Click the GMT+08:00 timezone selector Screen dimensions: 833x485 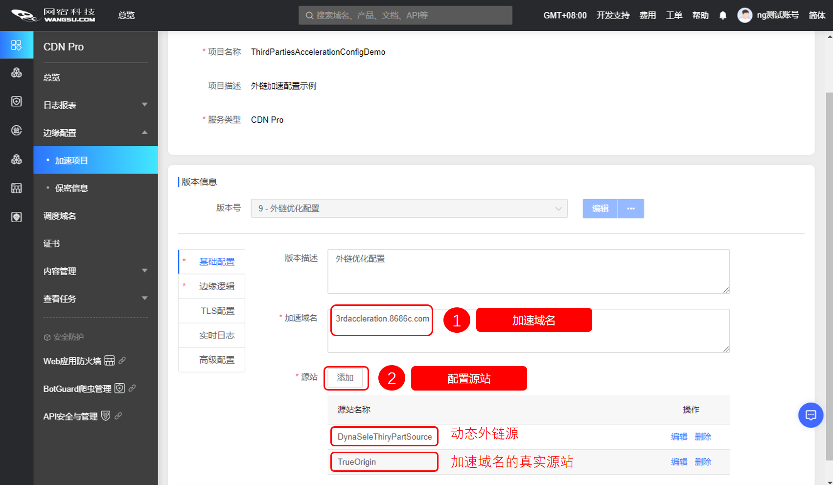pyautogui.click(x=565, y=15)
